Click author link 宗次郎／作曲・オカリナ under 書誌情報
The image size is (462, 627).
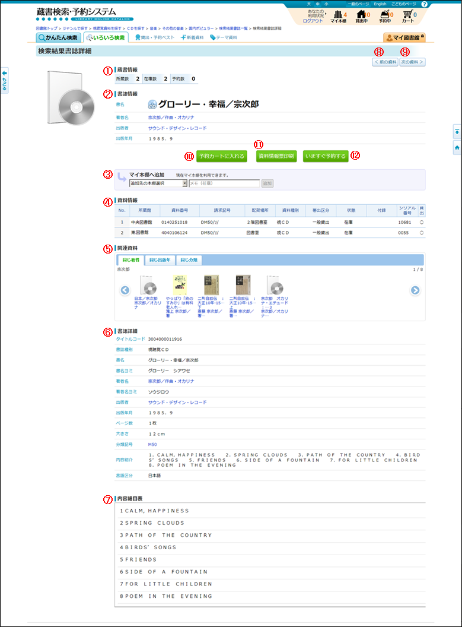click(x=171, y=118)
